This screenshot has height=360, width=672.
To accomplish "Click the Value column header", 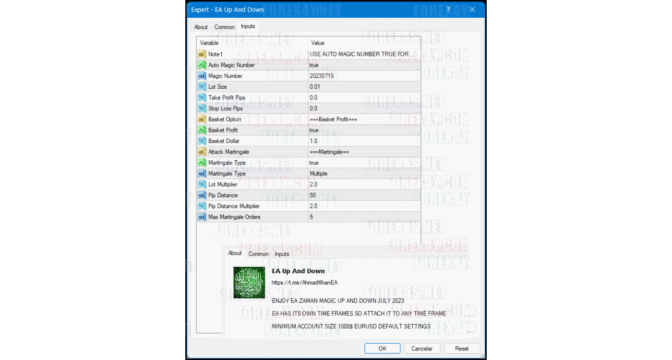I will 318,43.
